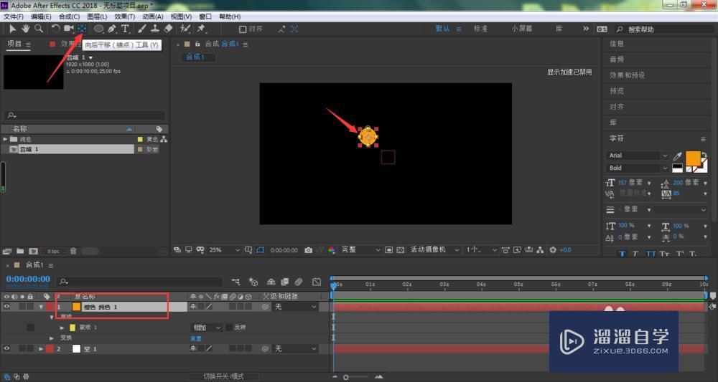Open composition mini-flowchart in timeline
This screenshot has width=718, height=382.
(236, 282)
